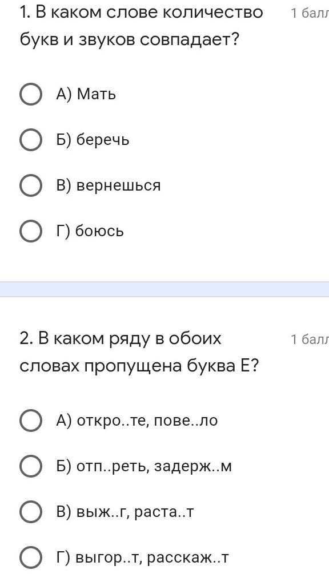Screen dimensions: 329x574
Task: Click question 2 heading about буква Е
Action: point(139,352)
